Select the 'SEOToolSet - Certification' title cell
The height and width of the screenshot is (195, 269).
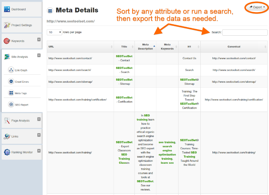[x=124, y=100]
